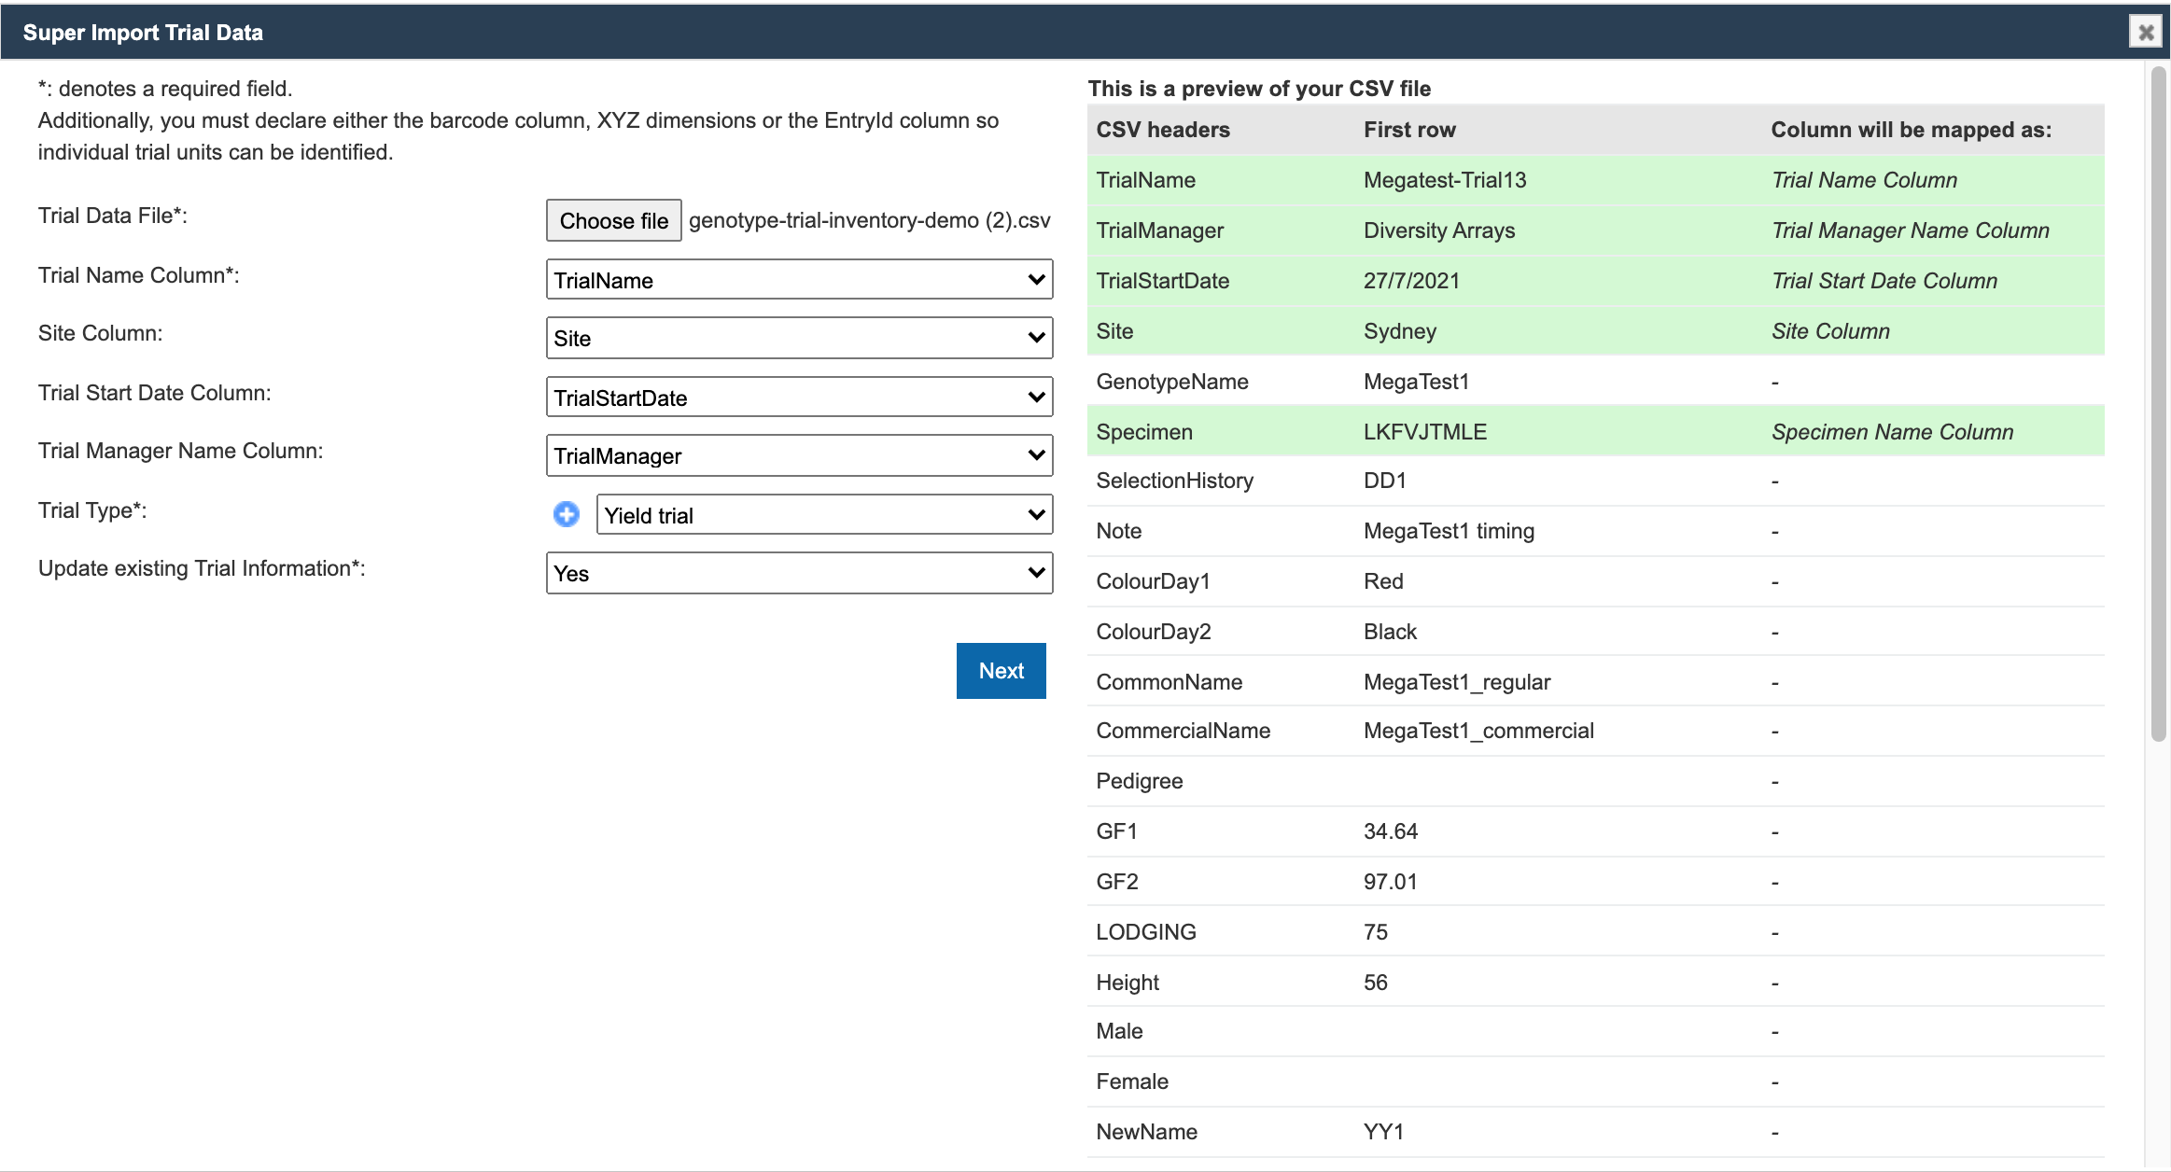This screenshot has width=2171, height=1172.
Task: Click the filename genotype-trial-inventory-demo (2).csv
Action: 868,220
